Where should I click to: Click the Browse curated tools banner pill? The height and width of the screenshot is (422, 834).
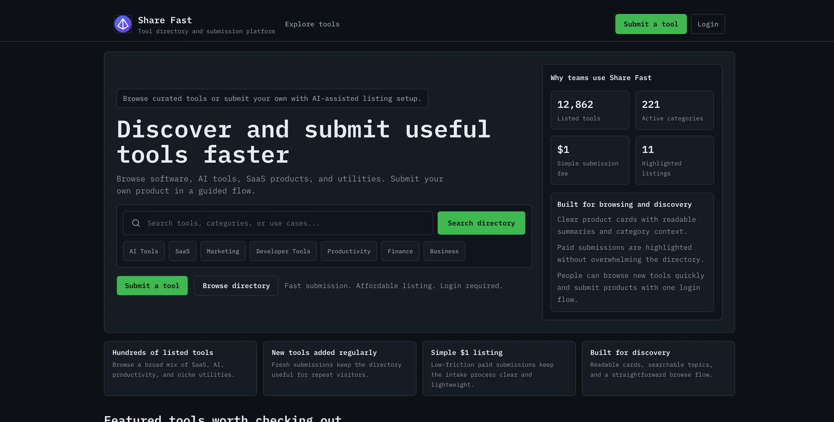click(x=272, y=99)
